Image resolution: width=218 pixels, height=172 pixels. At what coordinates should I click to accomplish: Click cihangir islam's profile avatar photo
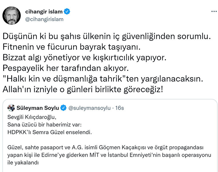click(x=12, y=15)
